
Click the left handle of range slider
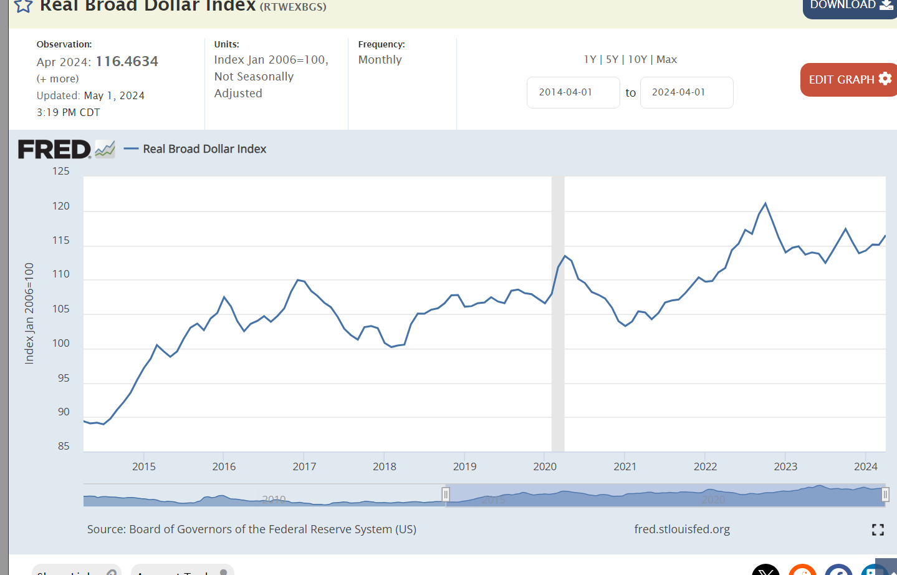pos(446,495)
